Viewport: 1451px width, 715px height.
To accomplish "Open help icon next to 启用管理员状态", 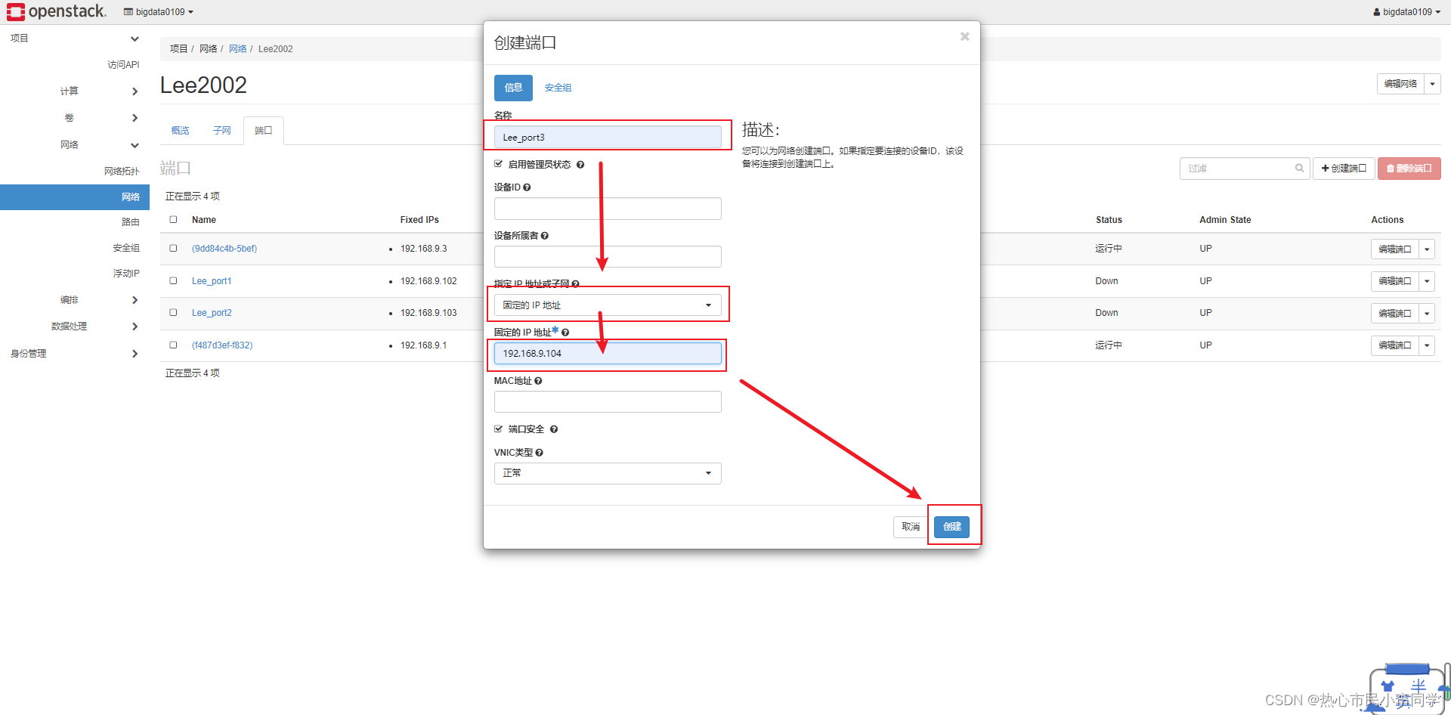I will [580, 165].
